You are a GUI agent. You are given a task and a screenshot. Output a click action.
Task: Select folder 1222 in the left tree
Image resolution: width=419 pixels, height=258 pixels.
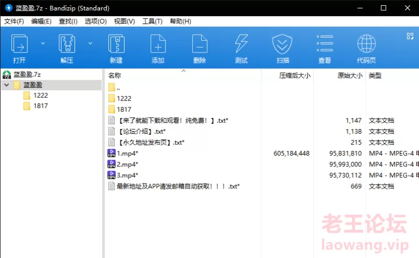click(41, 95)
